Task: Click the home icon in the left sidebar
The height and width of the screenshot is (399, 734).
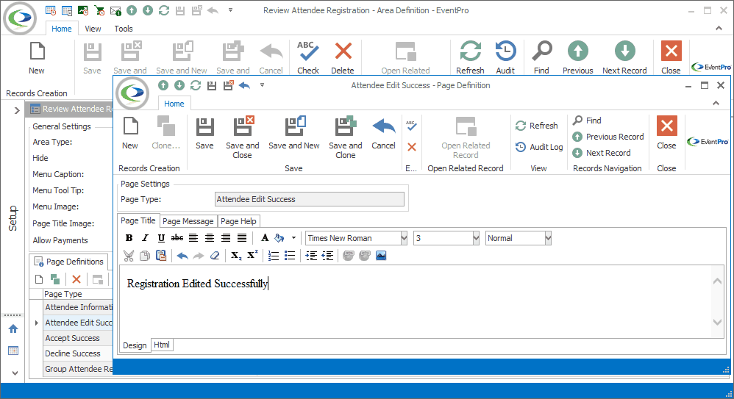Action: (13, 329)
